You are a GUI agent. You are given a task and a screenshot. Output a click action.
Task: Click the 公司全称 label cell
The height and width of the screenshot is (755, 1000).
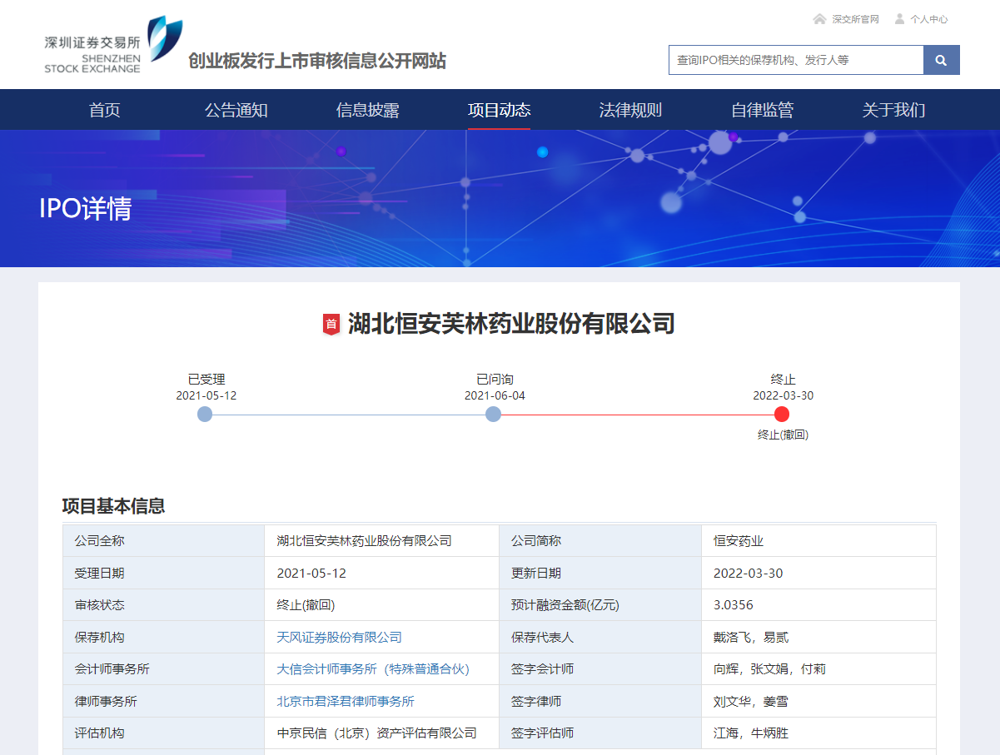point(163,541)
